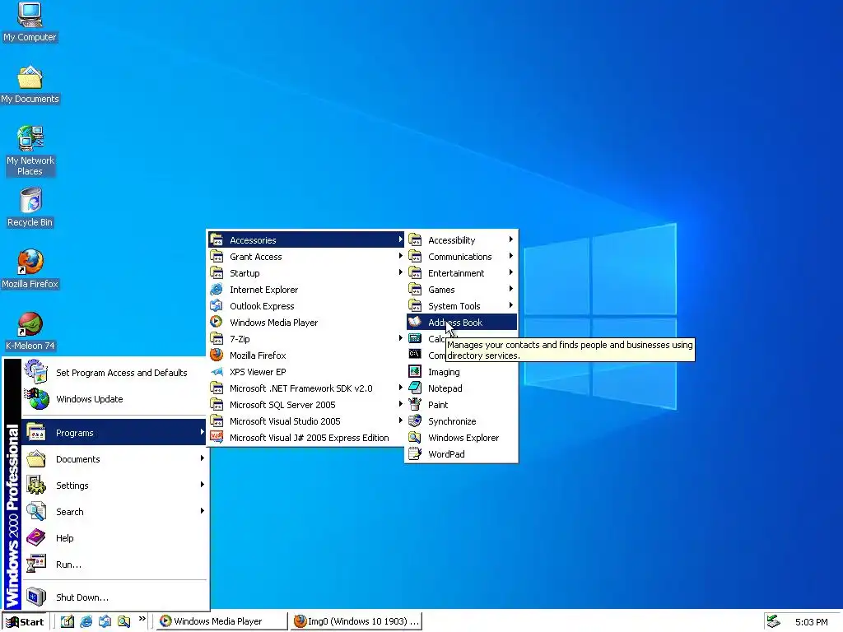Launch Windows Update from Start menu
Image resolution: width=843 pixels, height=632 pixels.
click(x=114, y=399)
